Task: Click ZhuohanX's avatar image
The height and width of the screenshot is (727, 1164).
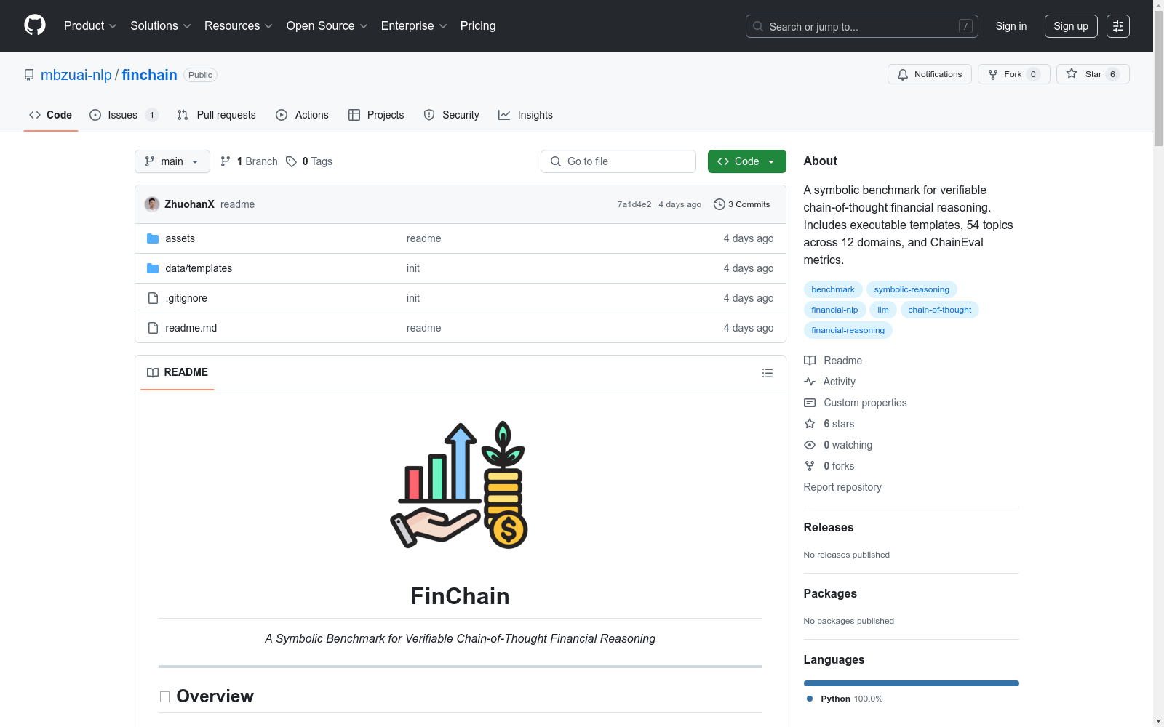Action: tap(152, 204)
